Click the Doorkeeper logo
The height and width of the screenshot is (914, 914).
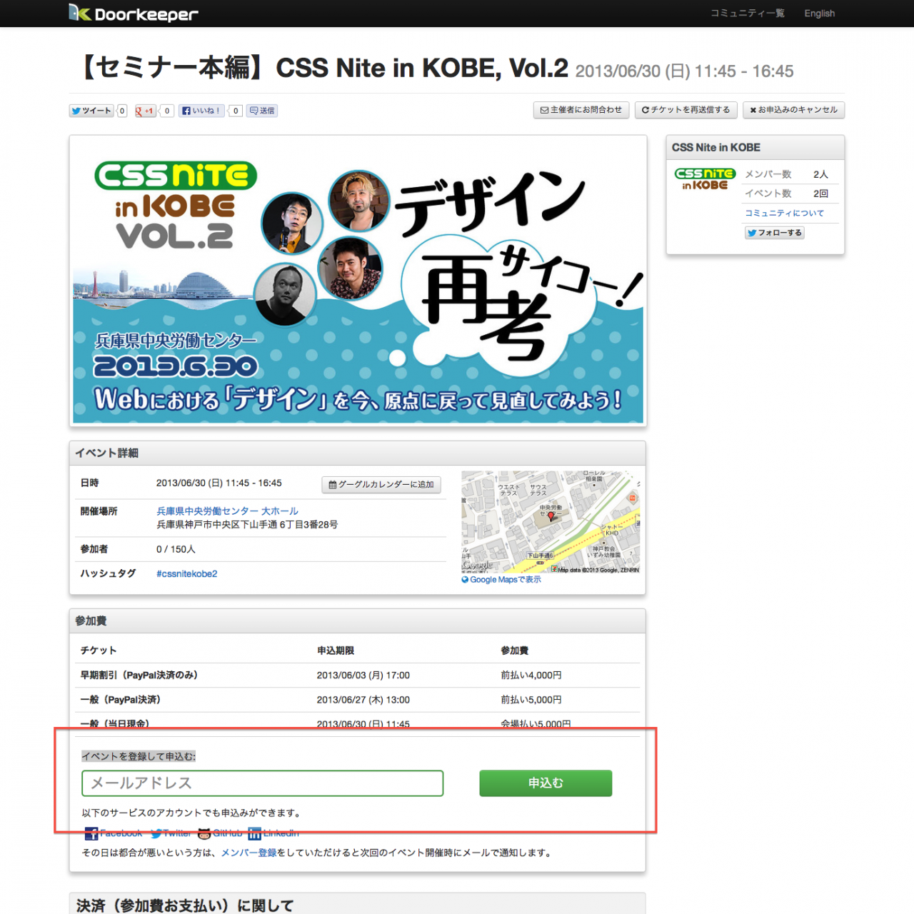(x=134, y=14)
